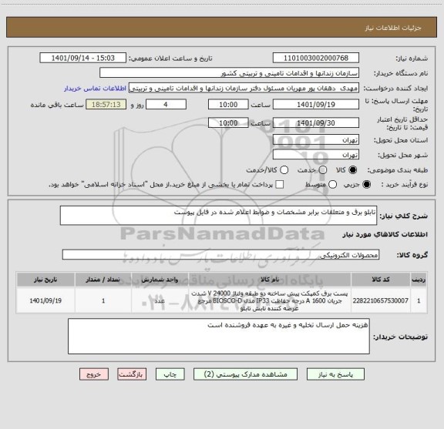Click the جزئیات اطلاعات نیاز header title
This screenshot has width=444, height=429.
393,28
